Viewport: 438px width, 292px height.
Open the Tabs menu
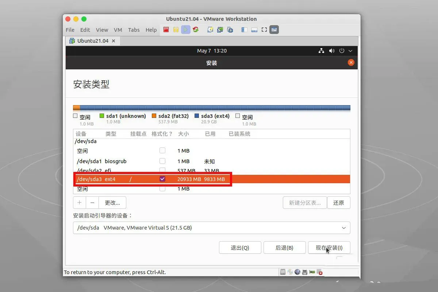click(134, 30)
